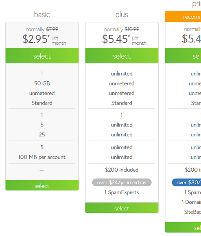Click the plus plan heading
Image resolution: width=201 pixels, height=236 pixels.
coord(122,15)
